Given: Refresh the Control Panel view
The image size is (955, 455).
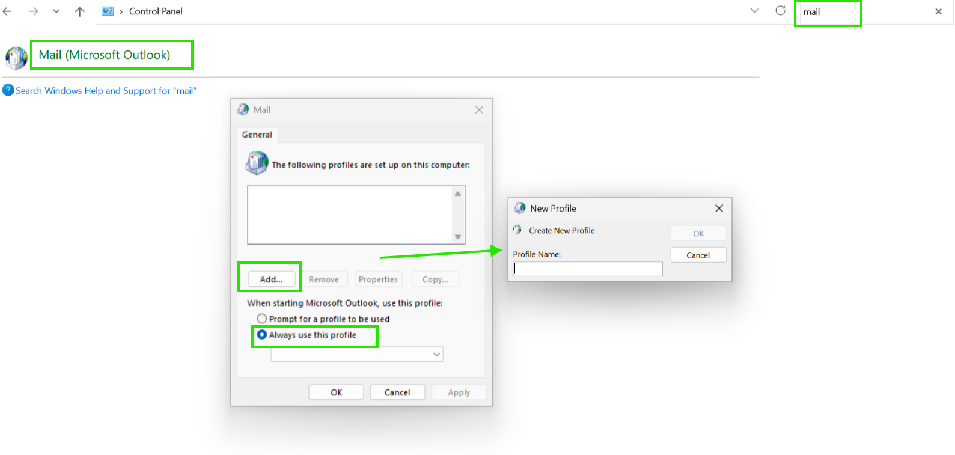Looking at the screenshot, I should (x=780, y=11).
